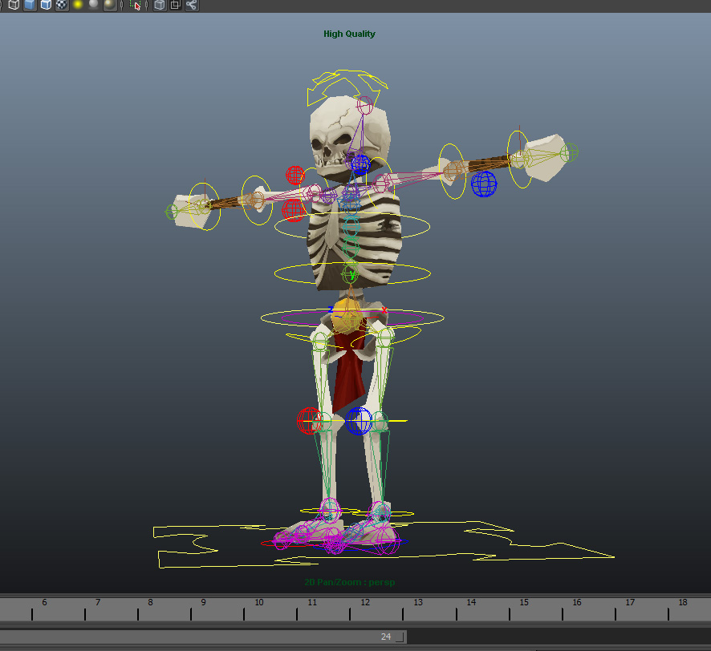The width and height of the screenshot is (711, 651).
Task: Click the 2D Pan/Zoom : persp label
Action: point(350,582)
